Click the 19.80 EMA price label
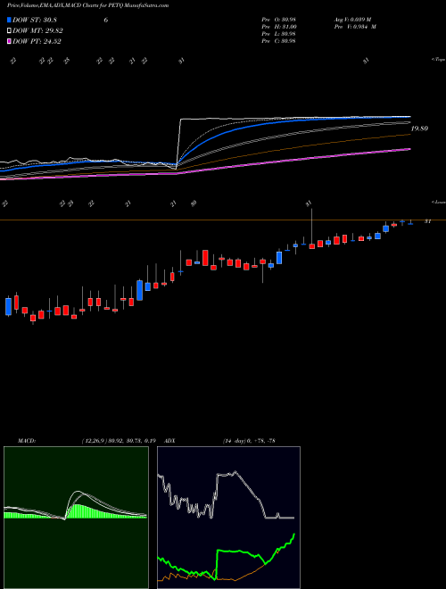Image resolution: width=446 pixels, height=589 pixels. coord(419,129)
